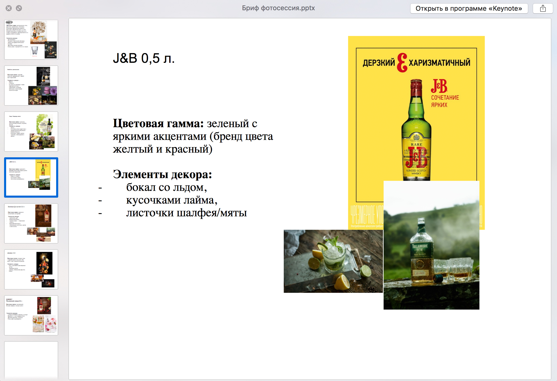Viewport: 557px width, 381px height.
Task: Click the window title 'Бриф фотосессия.pptx'
Action: 278,8
